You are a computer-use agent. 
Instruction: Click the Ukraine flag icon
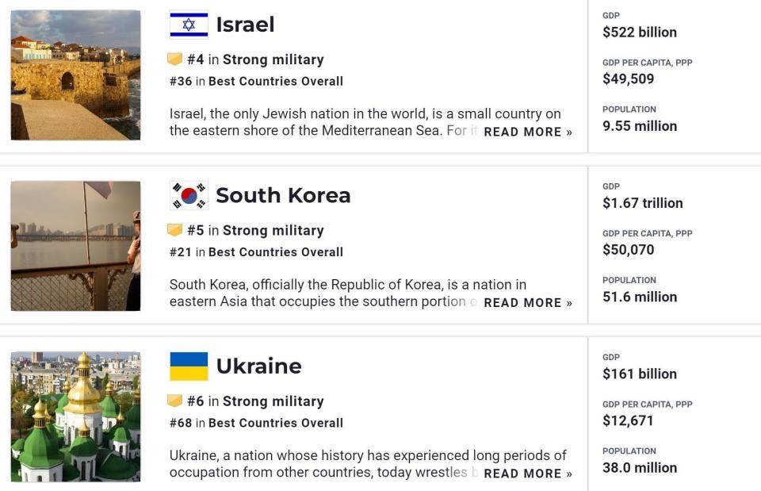(x=189, y=366)
